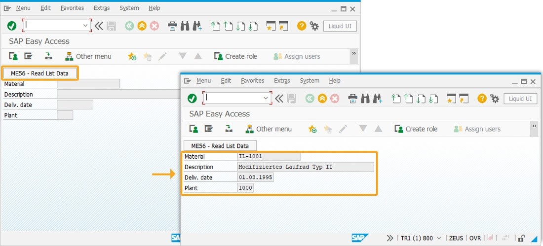Open command field dropdown in front window

[x=266, y=98]
